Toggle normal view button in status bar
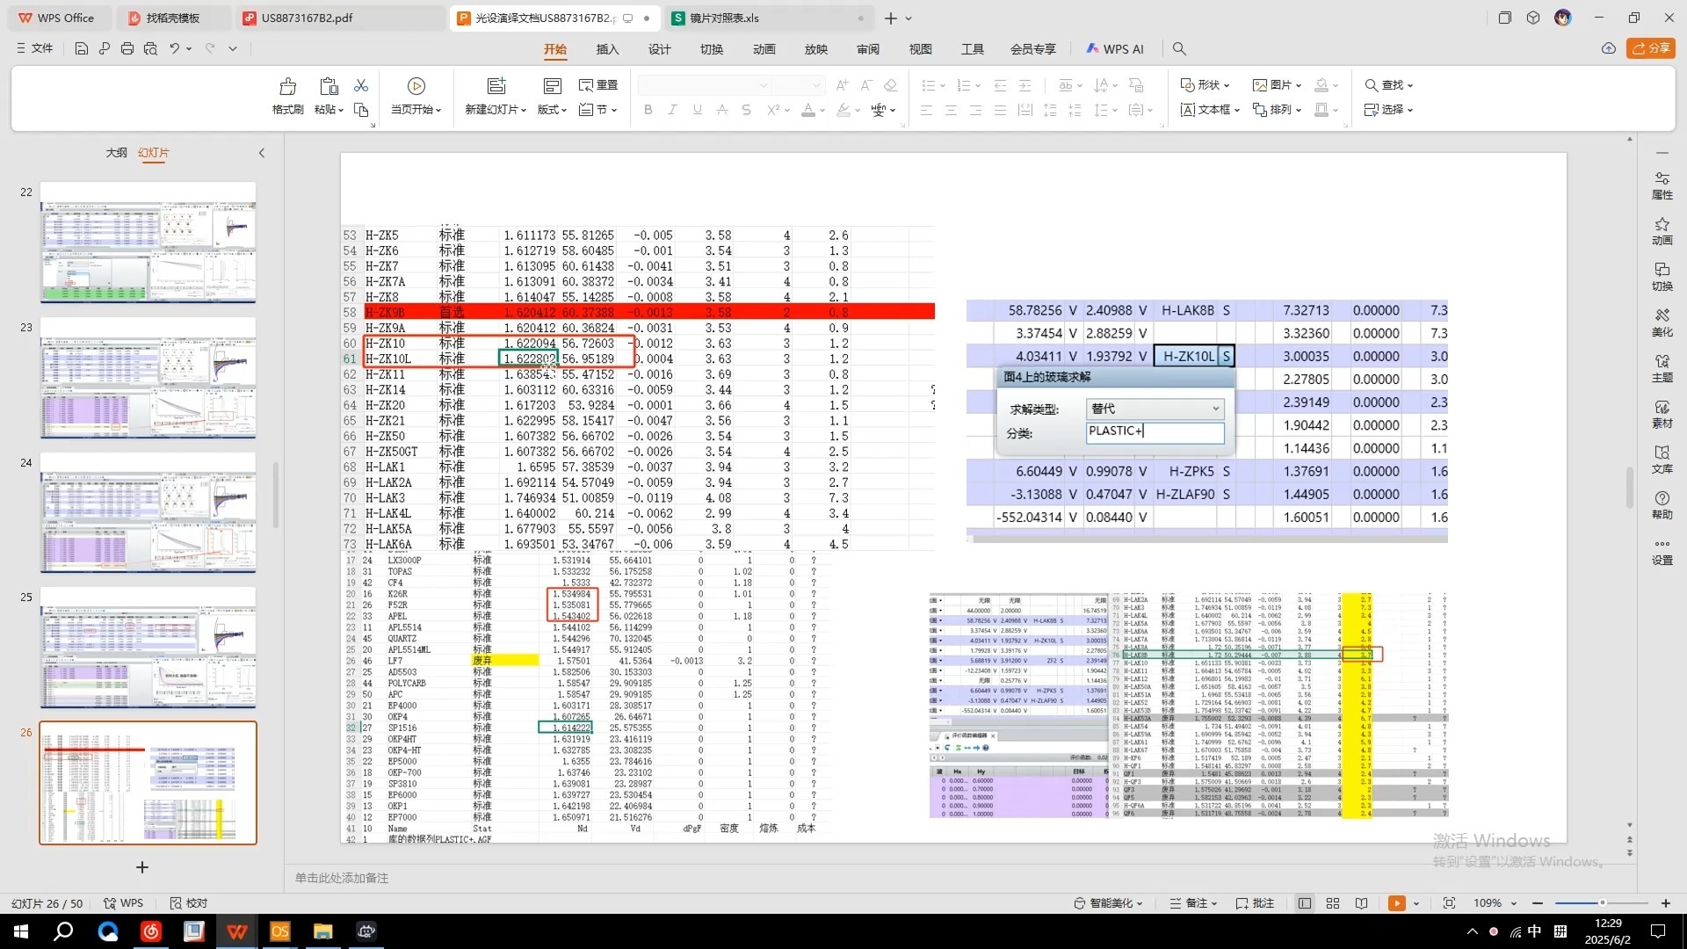The image size is (1687, 949). pos(1305,903)
